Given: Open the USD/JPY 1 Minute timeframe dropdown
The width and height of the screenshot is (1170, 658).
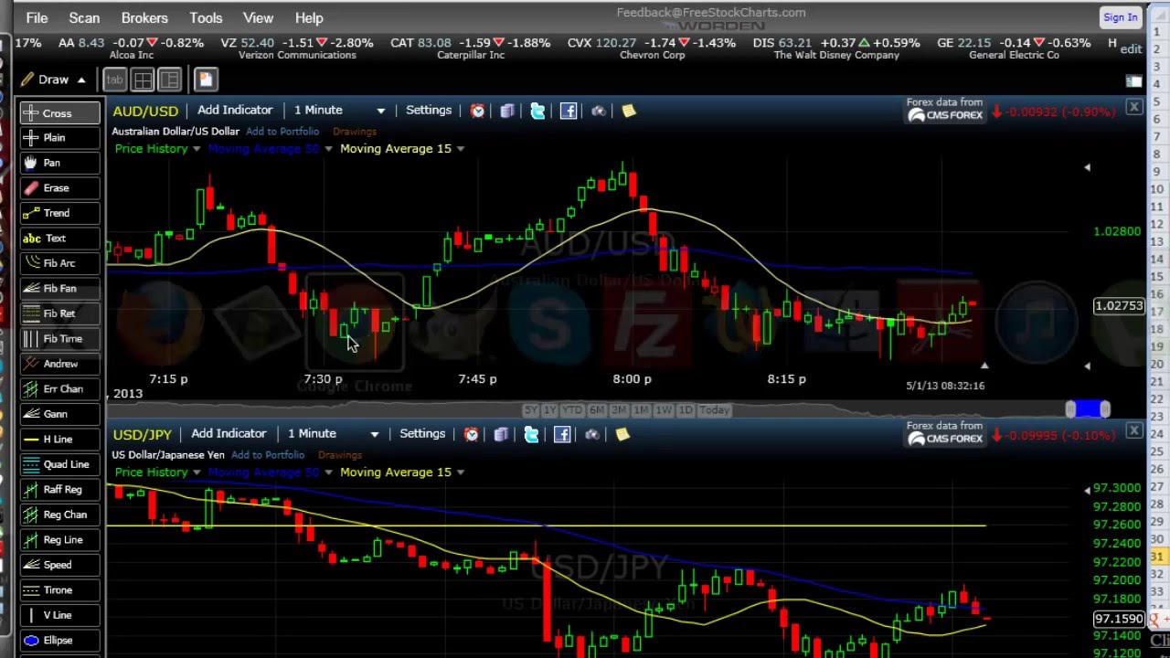Looking at the screenshot, I should click(x=333, y=433).
